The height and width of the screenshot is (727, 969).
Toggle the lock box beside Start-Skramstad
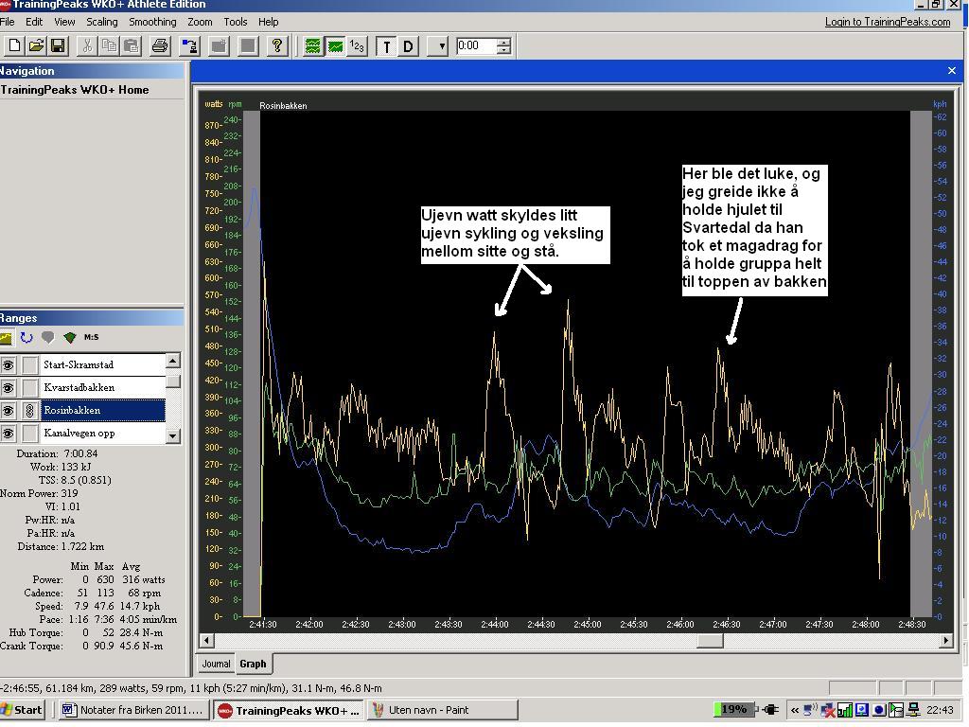(29, 364)
